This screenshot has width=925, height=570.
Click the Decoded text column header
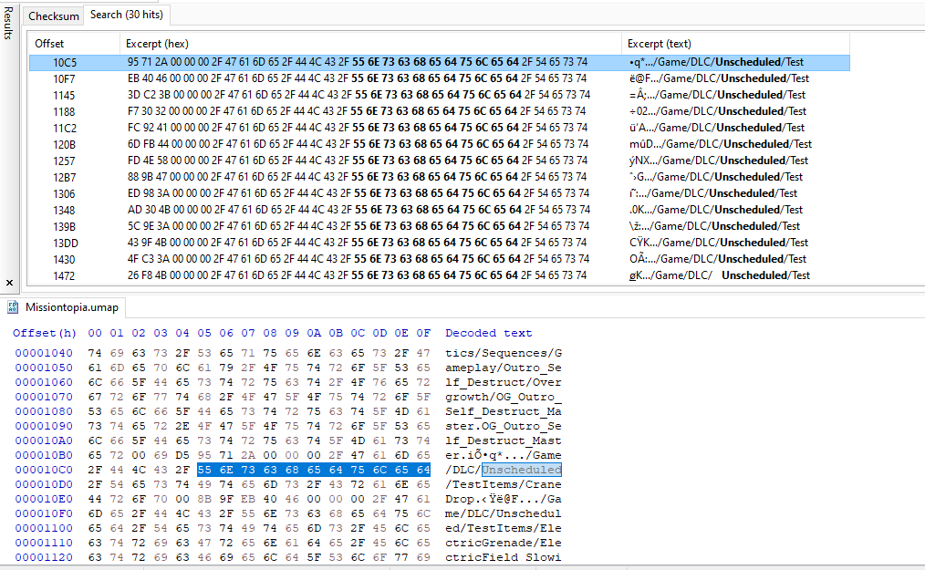pyautogui.click(x=488, y=333)
